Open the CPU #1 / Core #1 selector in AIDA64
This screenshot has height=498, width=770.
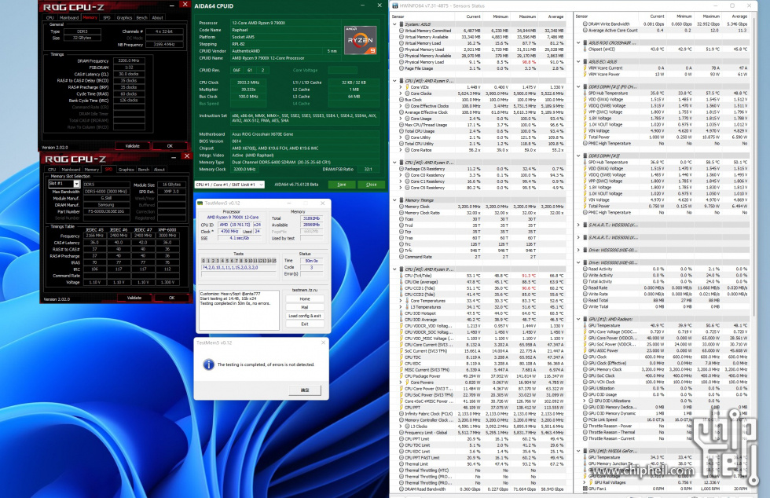[229, 185]
